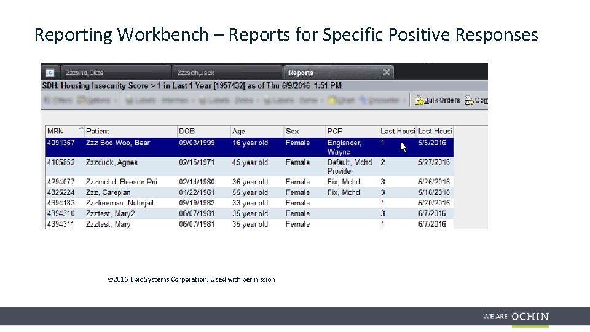Click DOB 09/03/1999
Viewport: 590px width, 332px height.
pos(197,143)
